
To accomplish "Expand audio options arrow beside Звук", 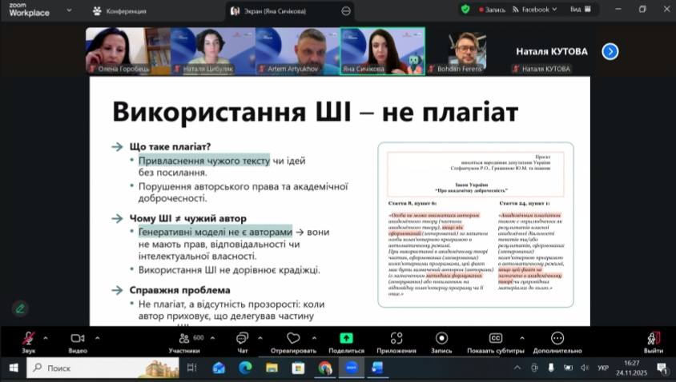I will click(x=45, y=337).
